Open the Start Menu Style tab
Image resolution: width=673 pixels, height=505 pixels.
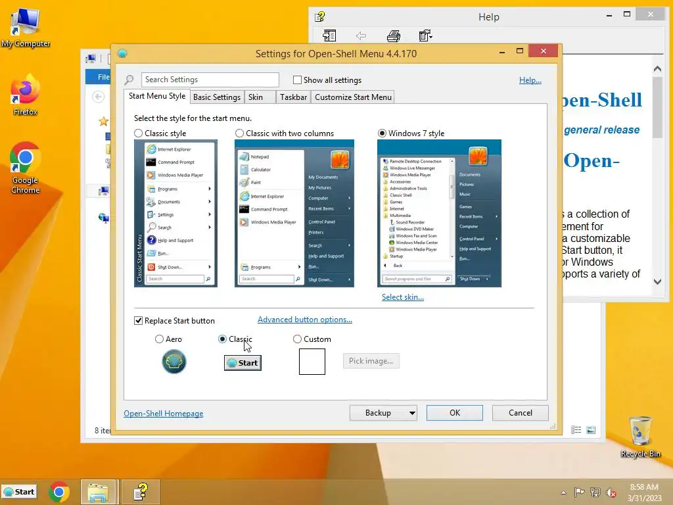pyautogui.click(x=157, y=96)
